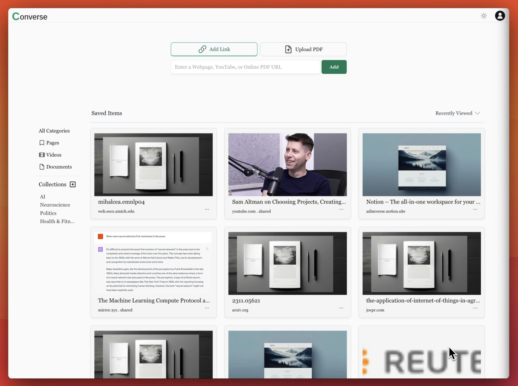
Task: Click the green Add button
Action: coord(334,67)
